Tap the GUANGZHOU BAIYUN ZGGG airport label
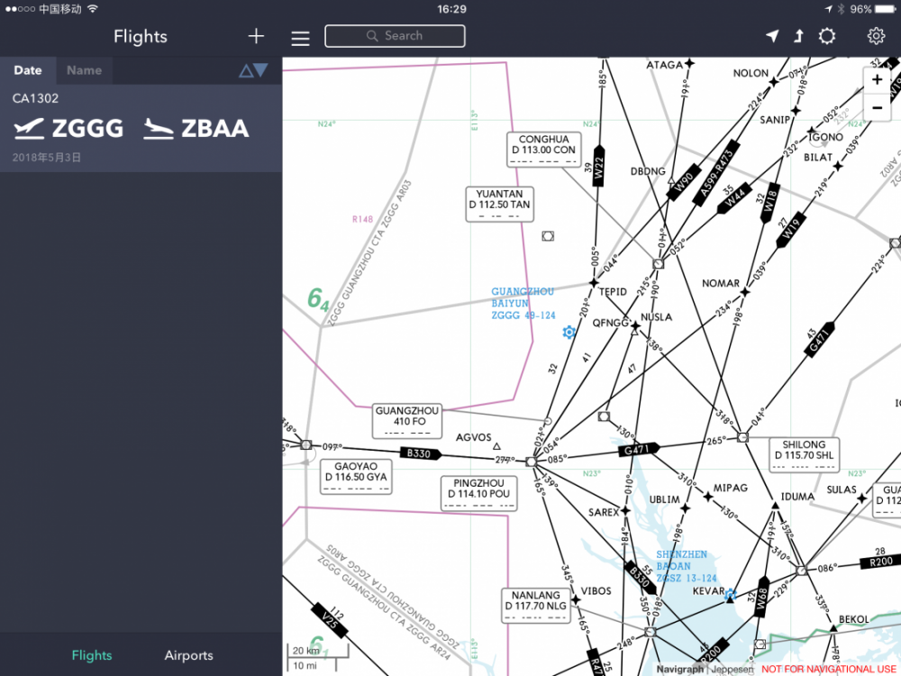901x676 pixels. tap(523, 304)
